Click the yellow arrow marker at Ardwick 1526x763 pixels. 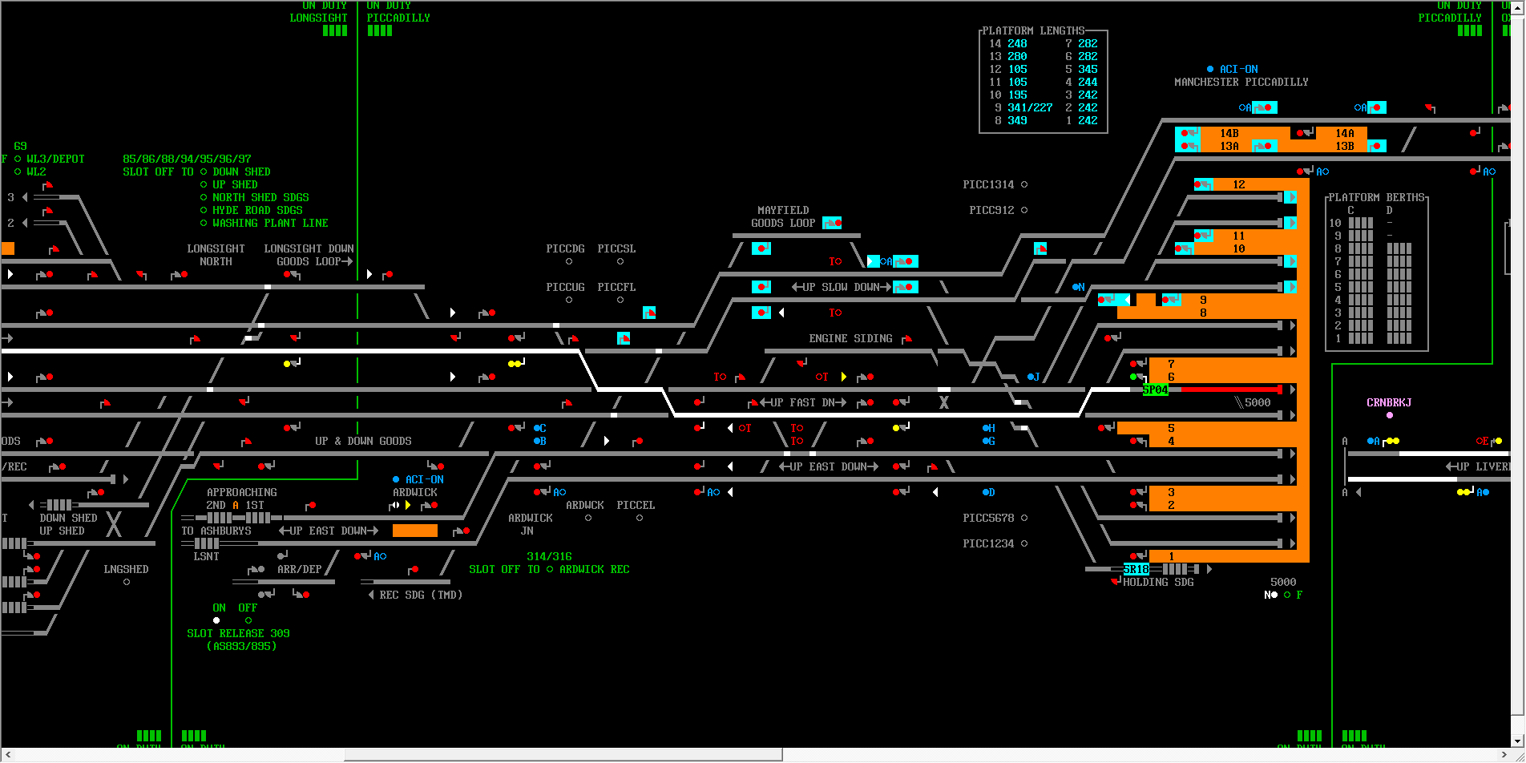(408, 505)
